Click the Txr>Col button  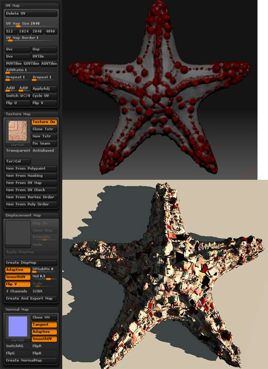[18, 161]
